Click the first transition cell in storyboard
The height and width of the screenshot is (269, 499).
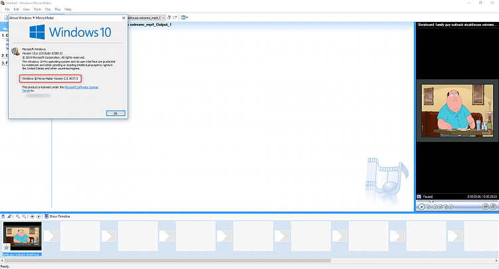pos(51,236)
